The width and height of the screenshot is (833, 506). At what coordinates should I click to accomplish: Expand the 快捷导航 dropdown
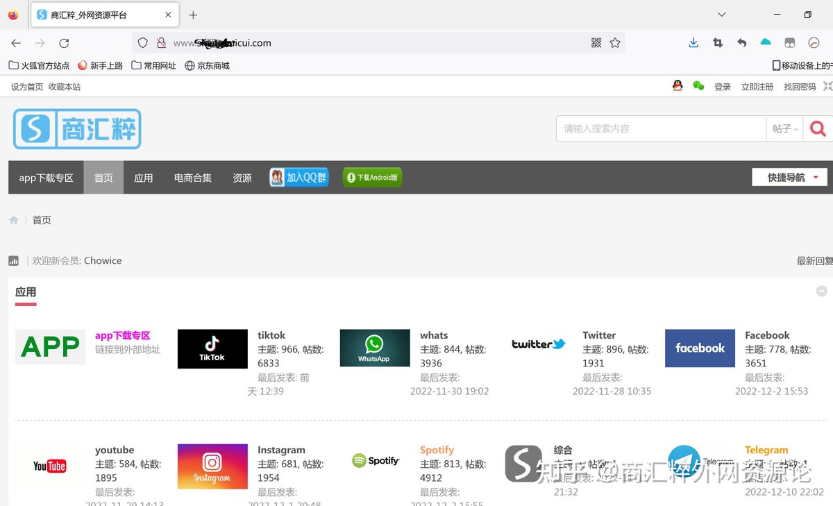click(789, 178)
